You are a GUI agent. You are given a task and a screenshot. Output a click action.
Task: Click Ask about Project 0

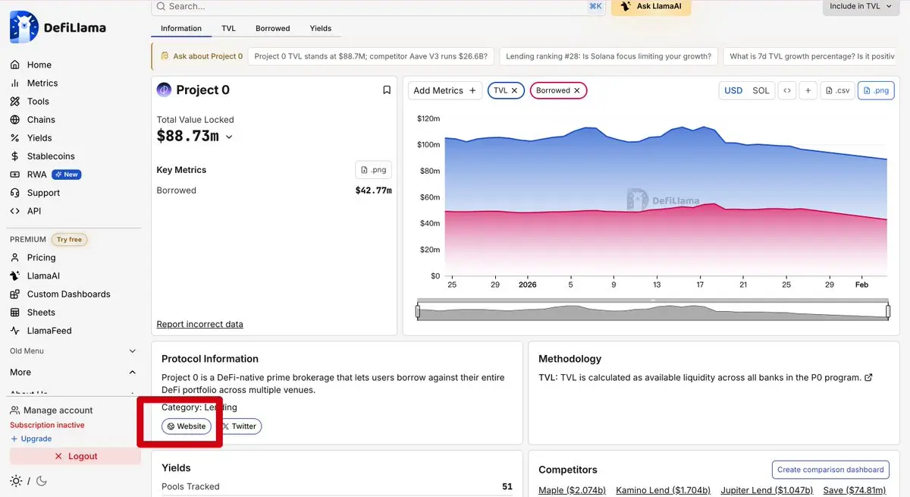click(202, 56)
